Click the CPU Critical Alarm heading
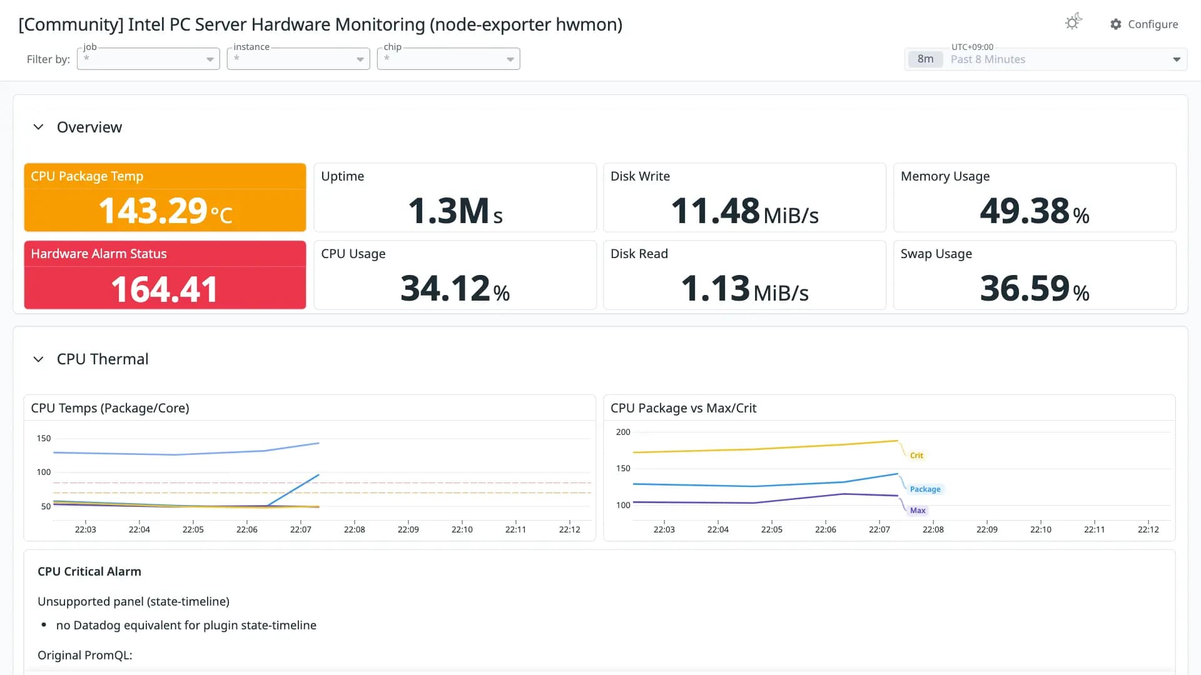This screenshot has width=1201, height=675. 89,572
